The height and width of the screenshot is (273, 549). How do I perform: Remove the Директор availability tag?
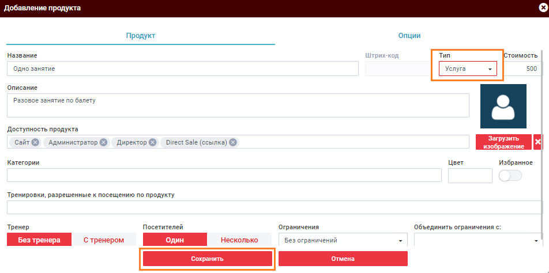(x=152, y=142)
